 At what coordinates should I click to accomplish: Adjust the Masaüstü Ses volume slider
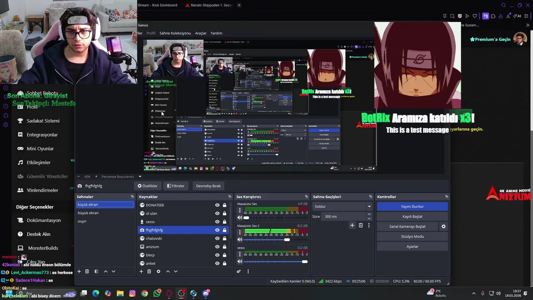[x=275, y=217]
